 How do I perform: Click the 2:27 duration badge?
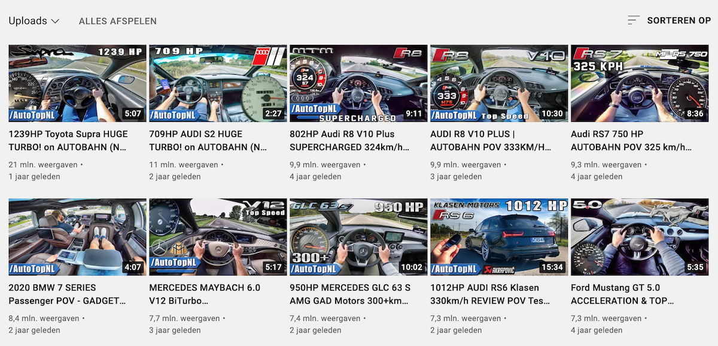[273, 114]
